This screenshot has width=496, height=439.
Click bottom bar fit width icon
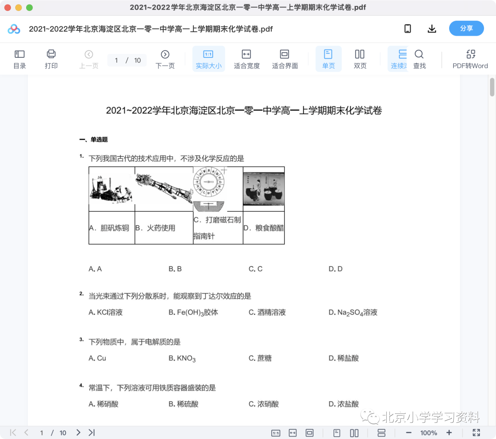[x=293, y=433]
